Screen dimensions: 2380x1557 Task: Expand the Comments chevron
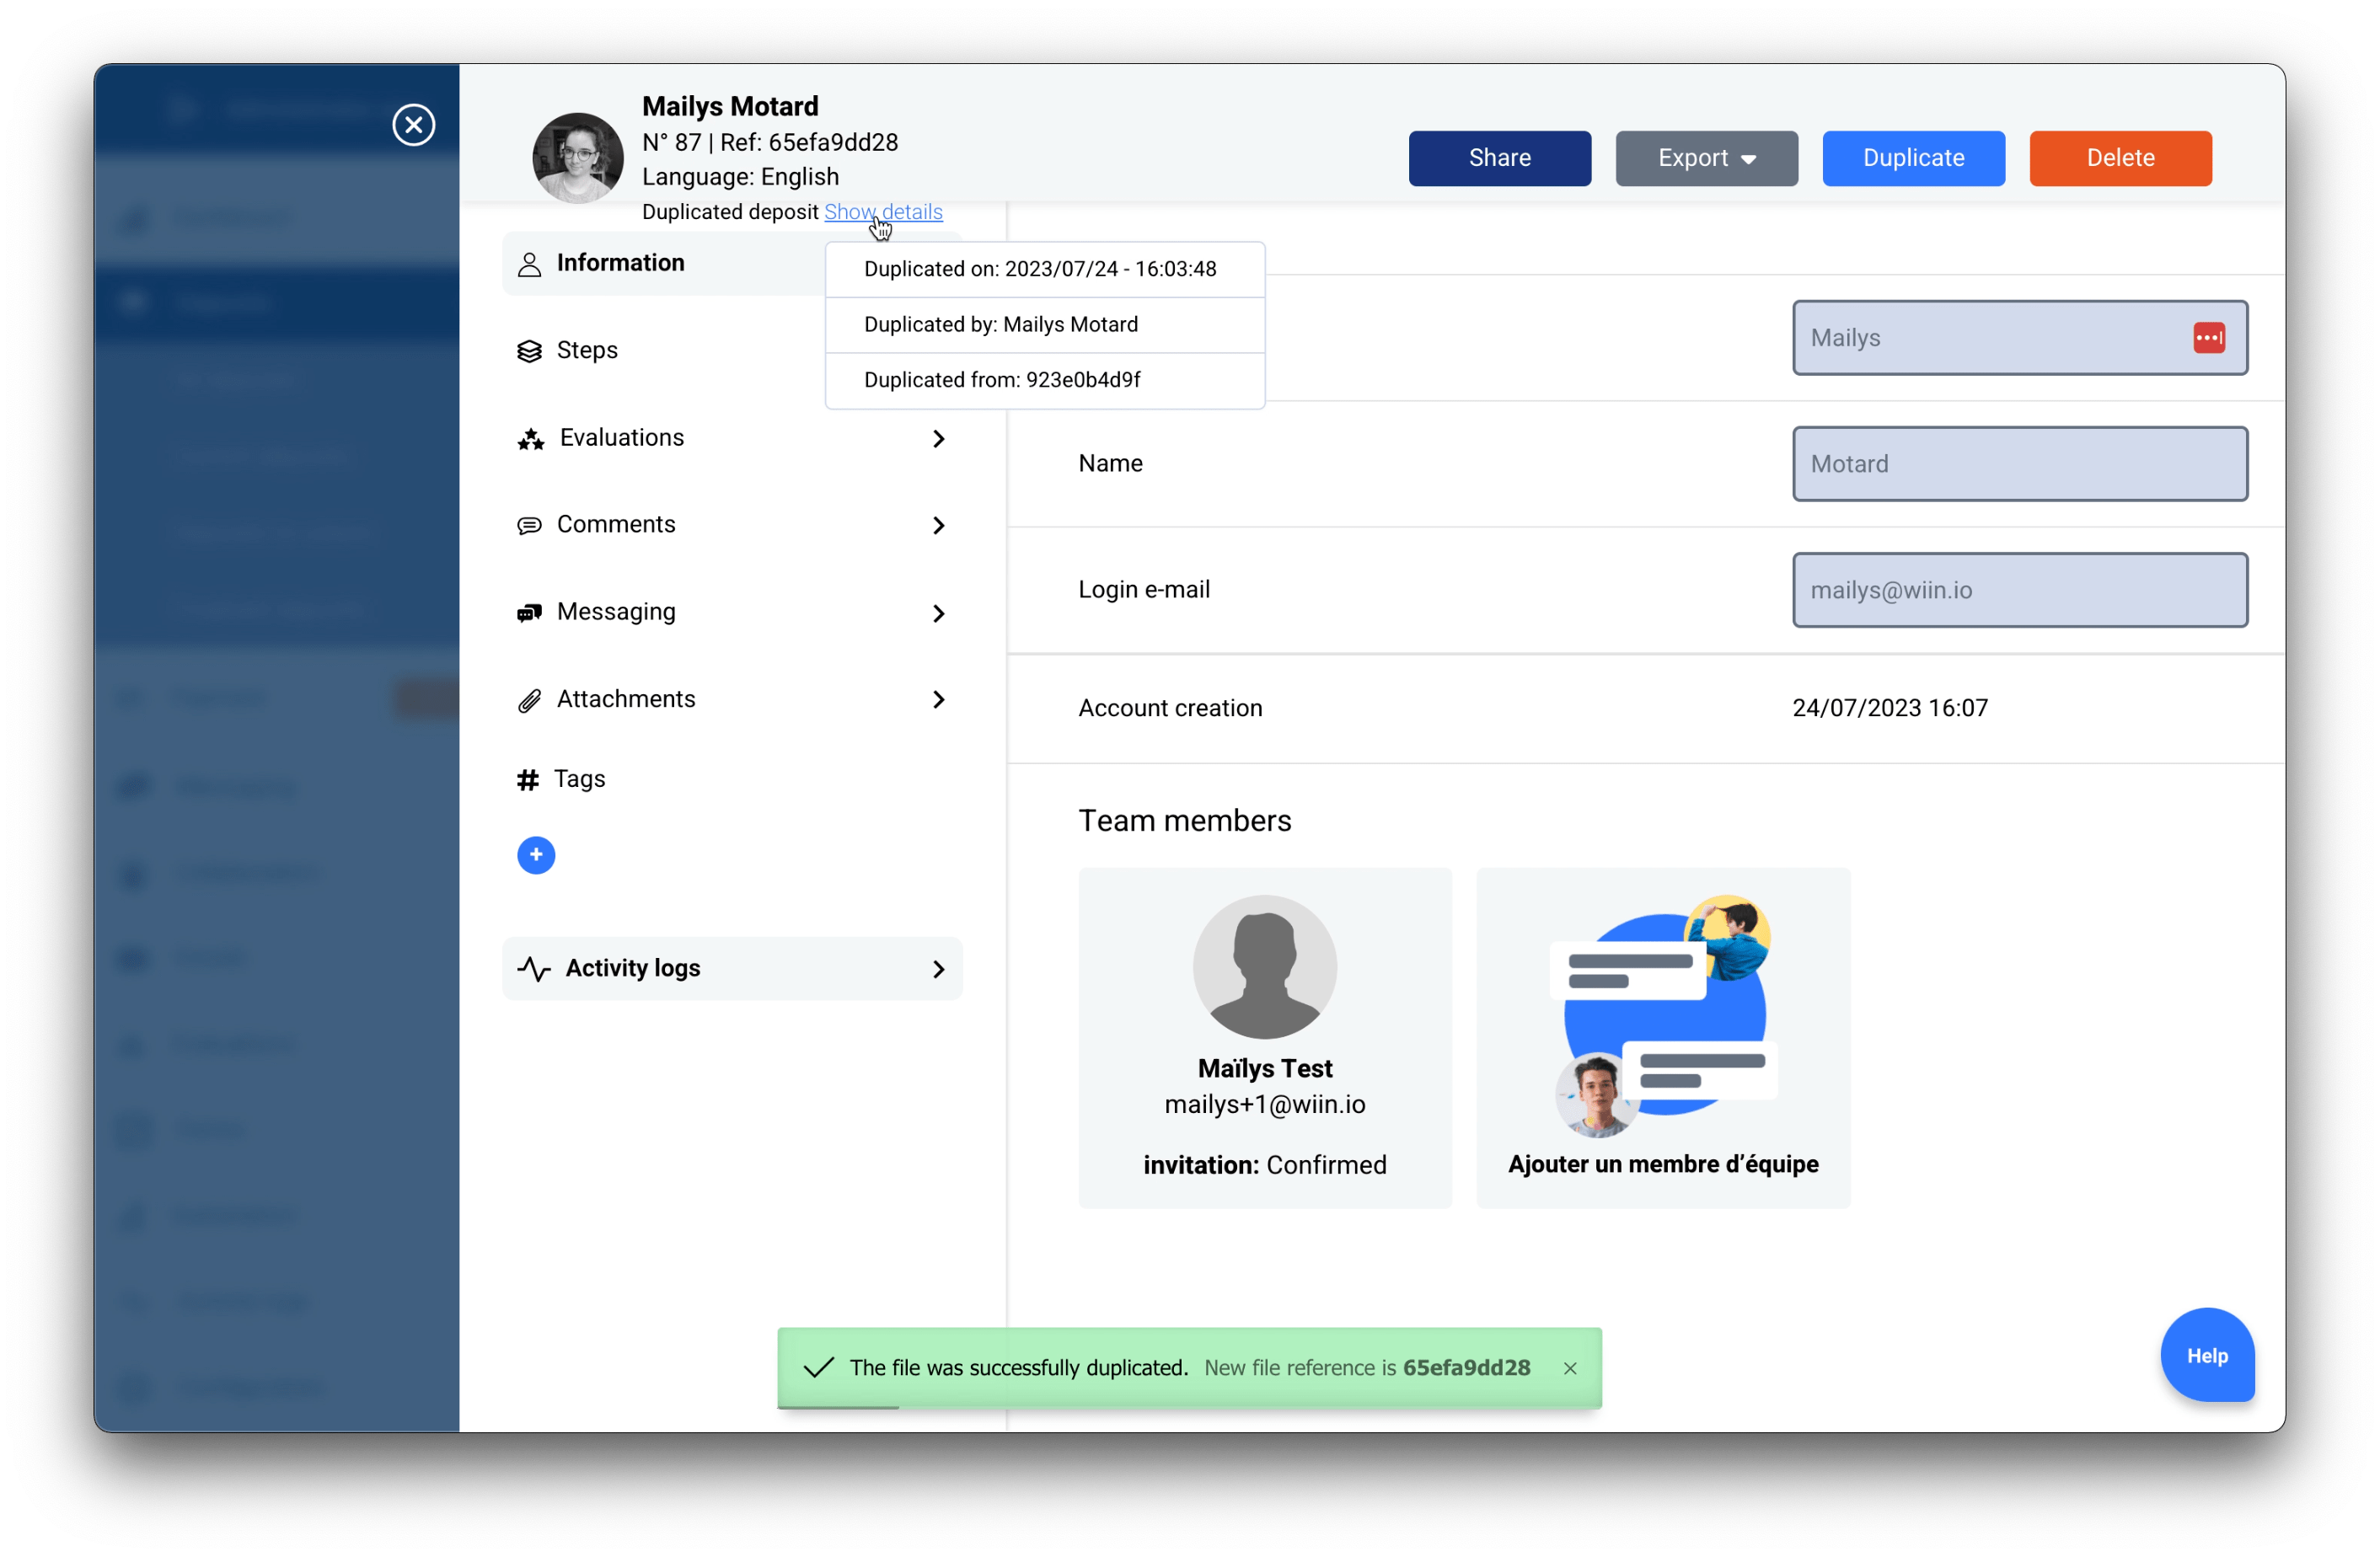point(937,525)
